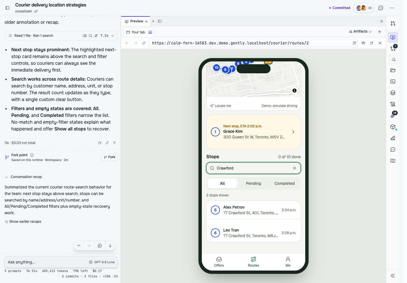Open the files folder icon
Viewport: 407px width, 283px height.
point(393,70)
